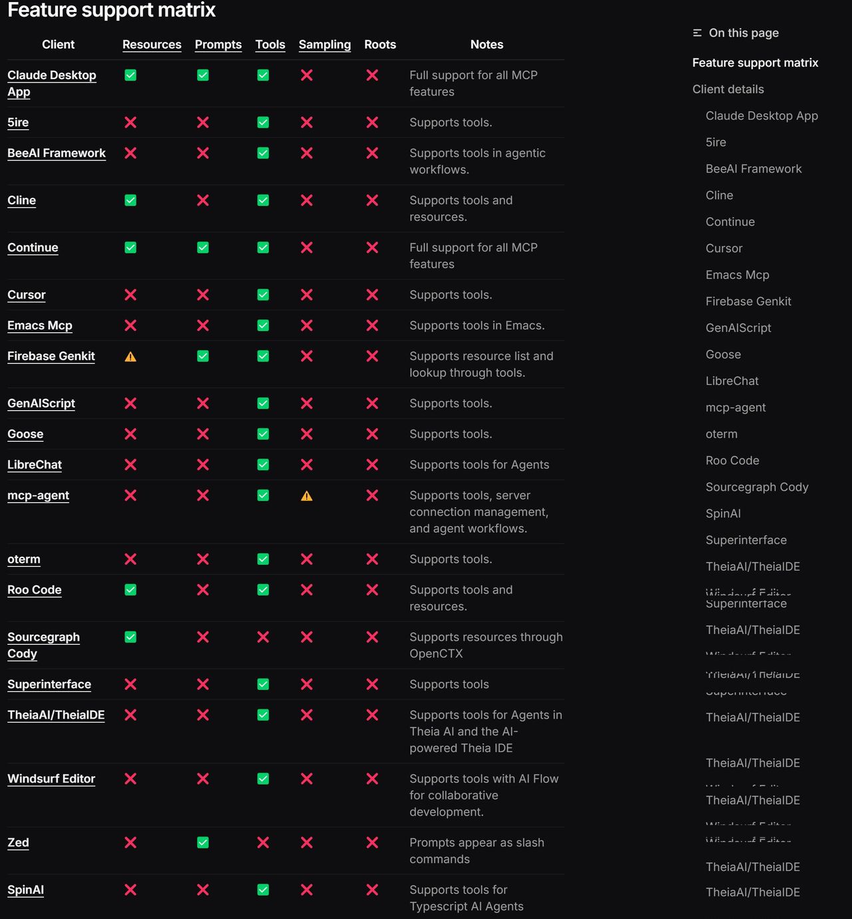Go to 'Sourcegraph Cody' in page outline
Image resolution: width=852 pixels, height=919 pixels.
(x=757, y=487)
